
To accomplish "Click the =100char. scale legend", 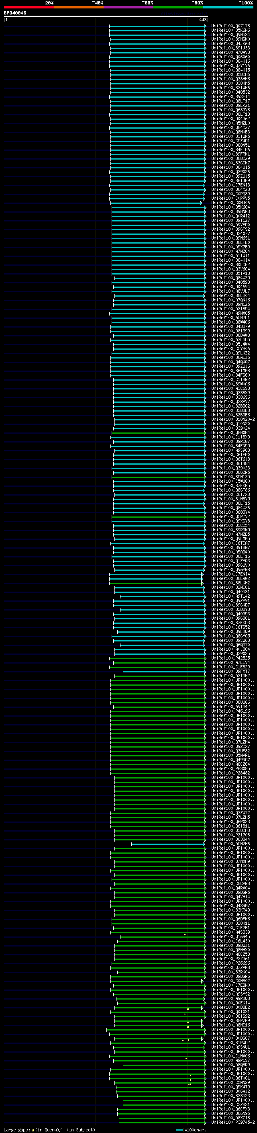I will [191, 1130].
